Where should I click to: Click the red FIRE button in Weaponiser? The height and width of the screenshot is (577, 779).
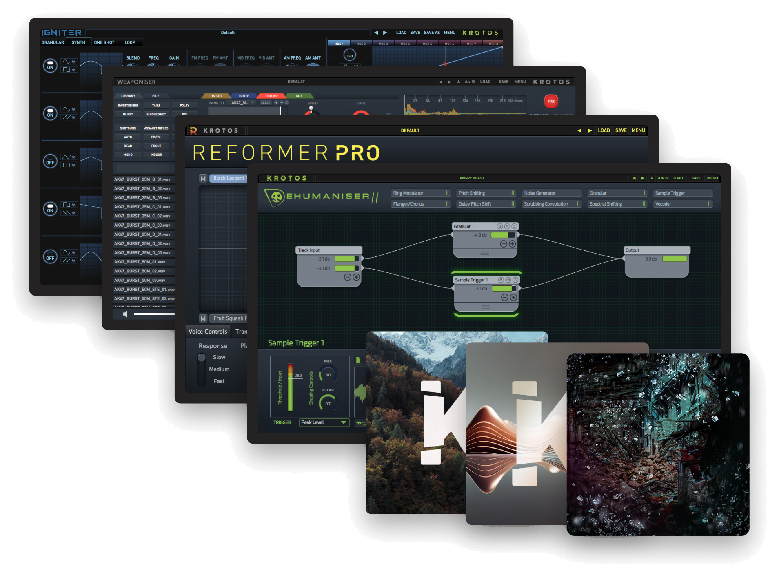tap(551, 101)
